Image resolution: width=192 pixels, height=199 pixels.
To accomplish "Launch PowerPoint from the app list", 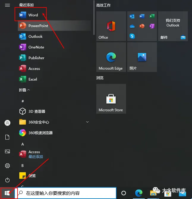I will click(54, 26).
